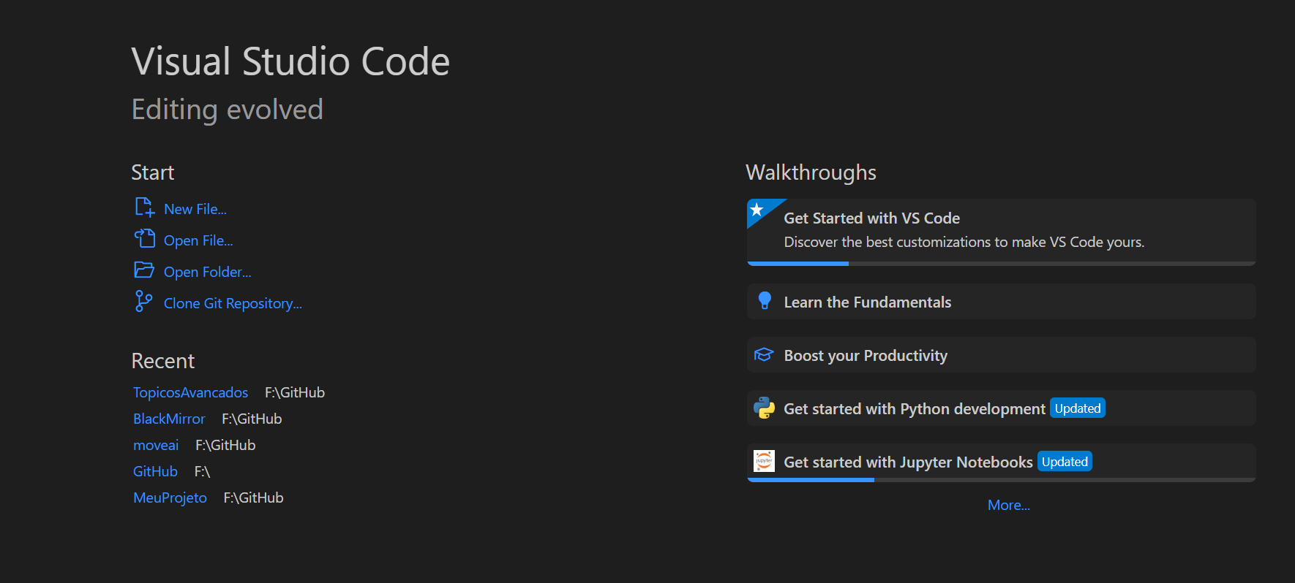Click progress bar under Get Started with VS Code
The image size is (1295, 583).
click(1001, 264)
